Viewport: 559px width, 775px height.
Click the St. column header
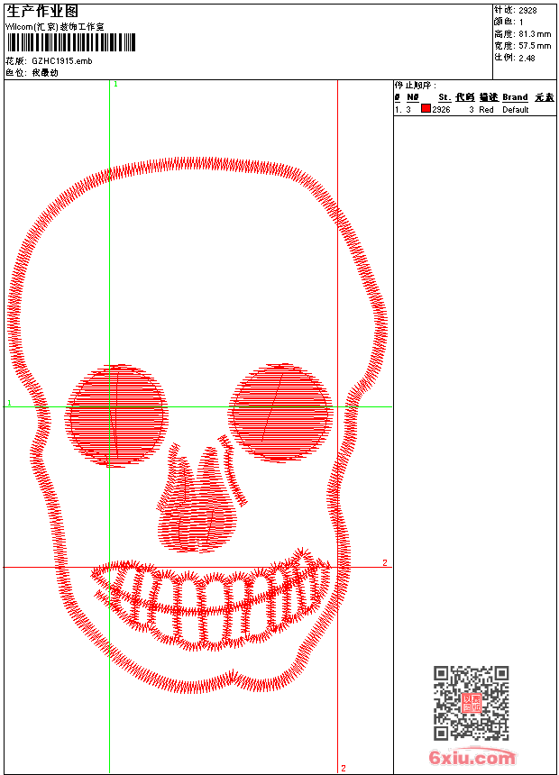444,97
